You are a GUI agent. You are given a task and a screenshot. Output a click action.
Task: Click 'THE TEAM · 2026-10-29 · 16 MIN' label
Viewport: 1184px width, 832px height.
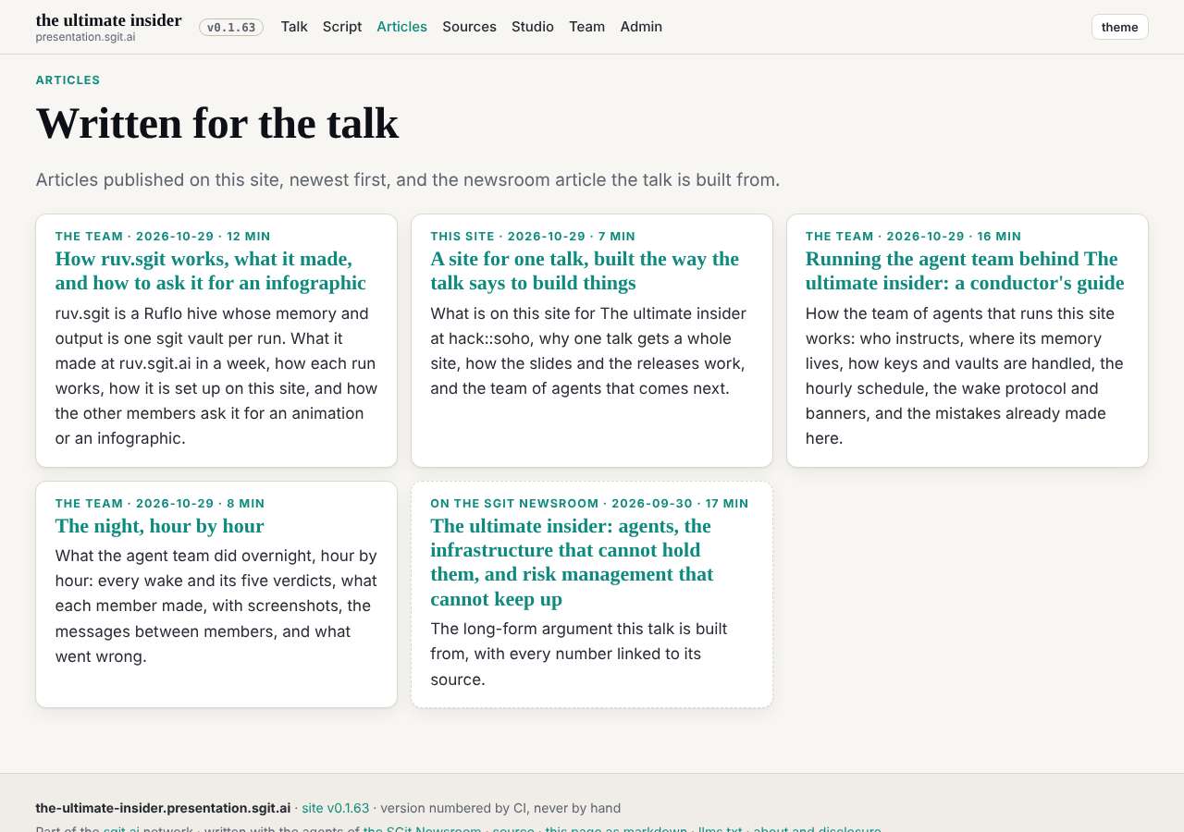pyautogui.click(x=913, y=237)
